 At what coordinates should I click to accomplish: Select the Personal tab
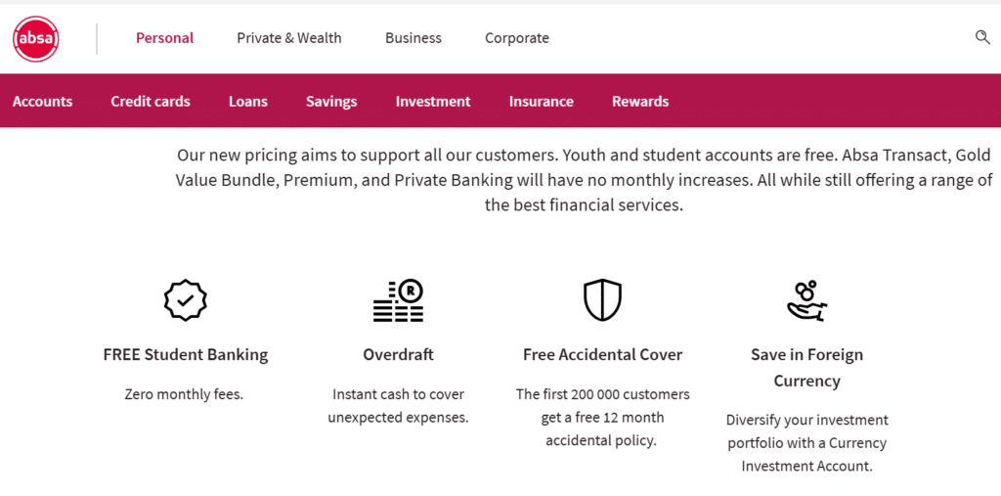click(x=164, y=38)
